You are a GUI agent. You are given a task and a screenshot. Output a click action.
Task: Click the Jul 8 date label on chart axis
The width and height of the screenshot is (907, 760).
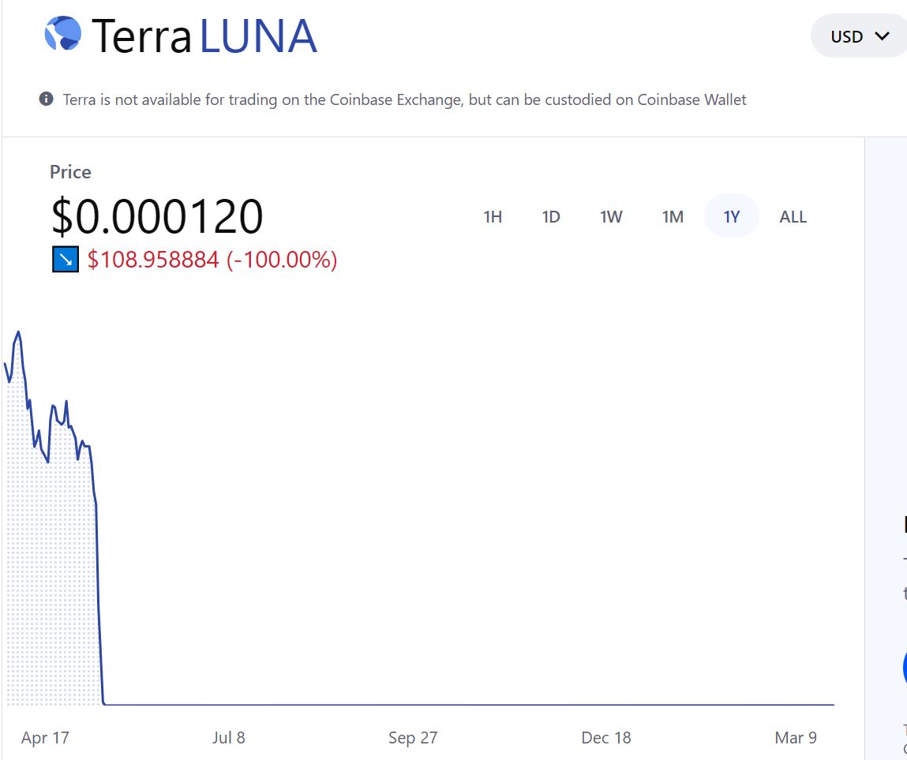[229, 738]
